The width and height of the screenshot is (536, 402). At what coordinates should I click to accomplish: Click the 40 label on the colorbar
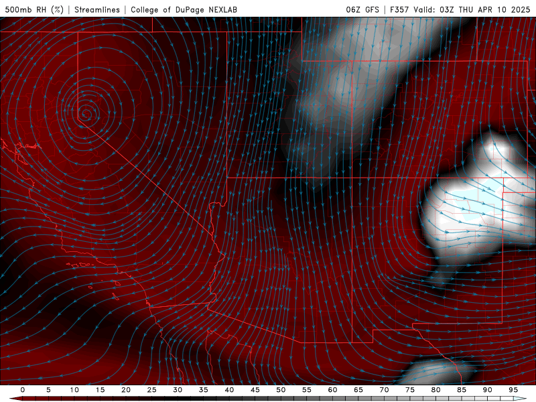tap(229, 390)
